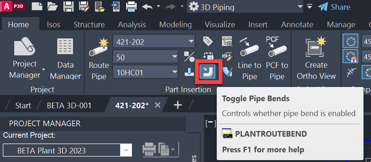Click Save to Web and Mobile icon
Viewport: 371px width, 162px height.
(115, 7)
